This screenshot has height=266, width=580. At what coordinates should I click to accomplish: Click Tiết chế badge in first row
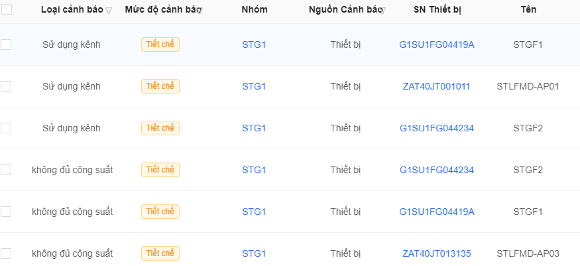[x=160, y=44]
